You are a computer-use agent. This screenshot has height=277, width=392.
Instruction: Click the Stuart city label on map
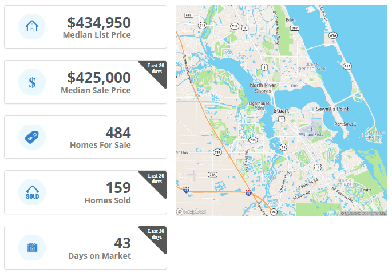tap(281, 110)
